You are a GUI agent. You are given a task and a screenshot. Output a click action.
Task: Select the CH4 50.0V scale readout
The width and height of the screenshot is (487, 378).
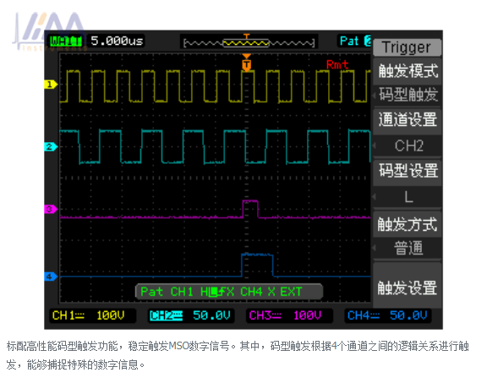click(x=387, y=315)
